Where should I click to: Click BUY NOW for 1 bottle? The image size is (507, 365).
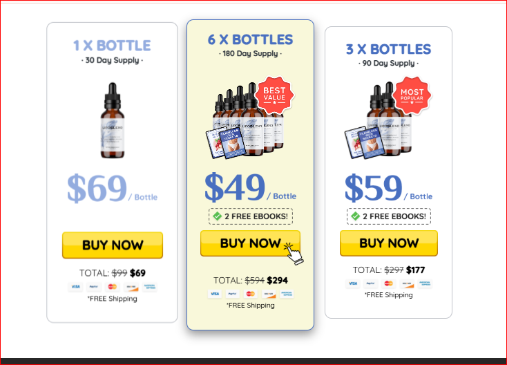click(x=113, y=245)
